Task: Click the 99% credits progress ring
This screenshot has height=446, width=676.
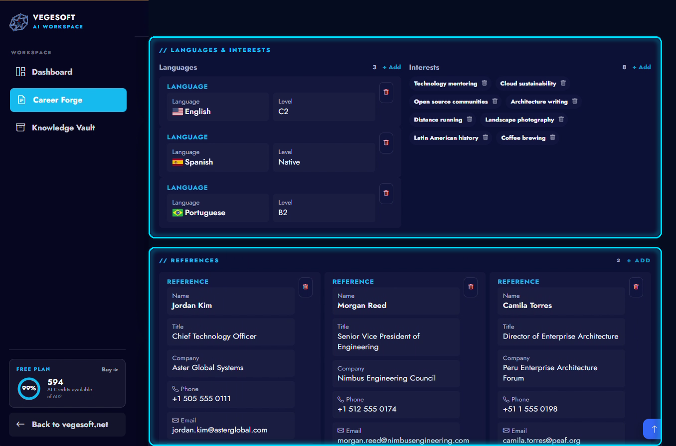Action: (29, 388)
